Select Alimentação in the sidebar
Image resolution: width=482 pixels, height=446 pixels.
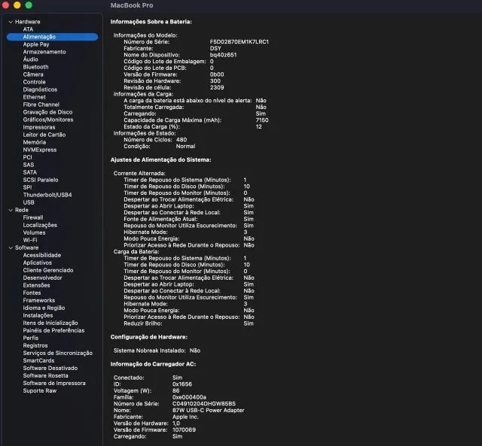tap(52, 37)
